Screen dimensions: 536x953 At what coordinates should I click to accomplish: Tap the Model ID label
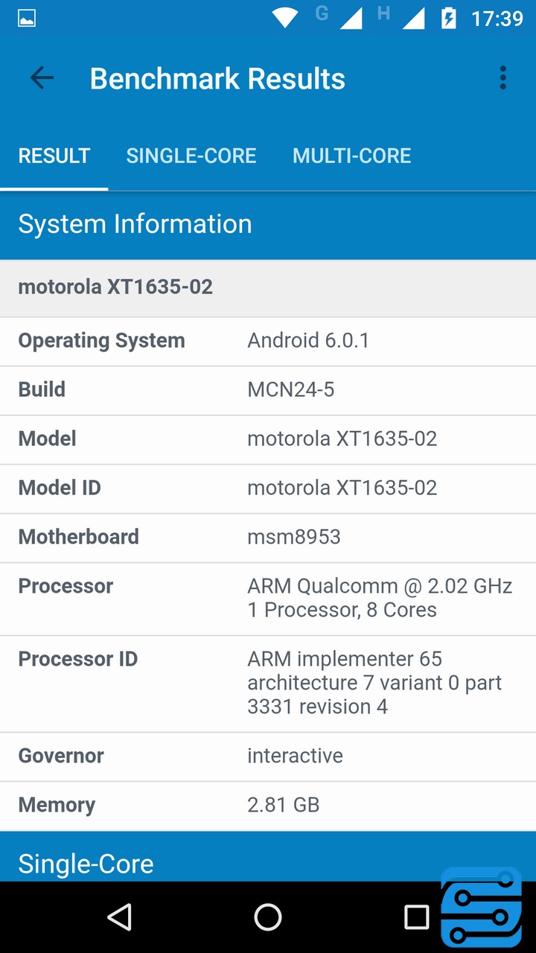[x=60, y=488]
